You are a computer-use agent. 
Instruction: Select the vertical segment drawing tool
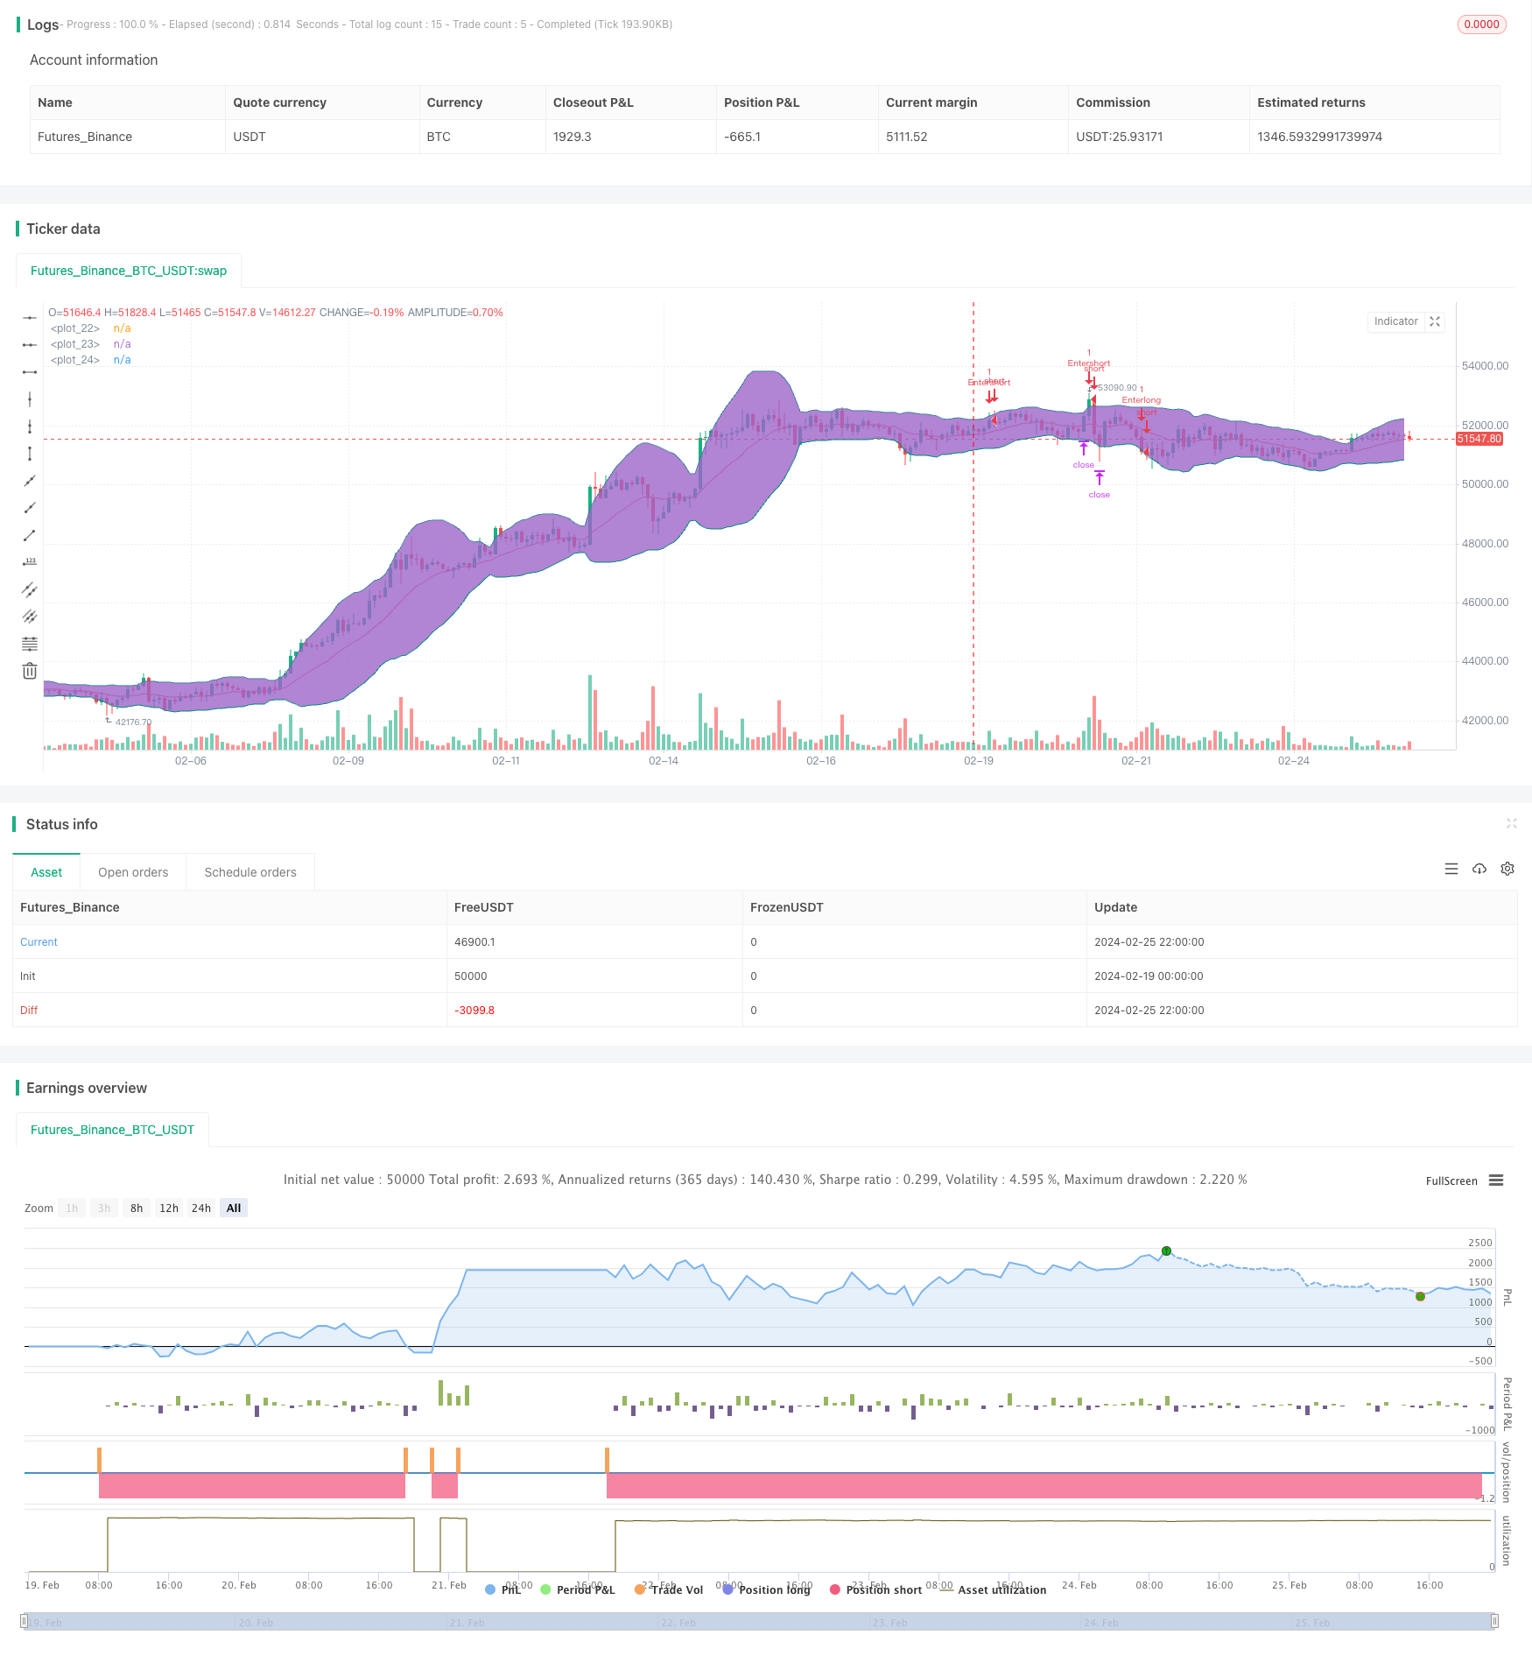tap(30, 454)
